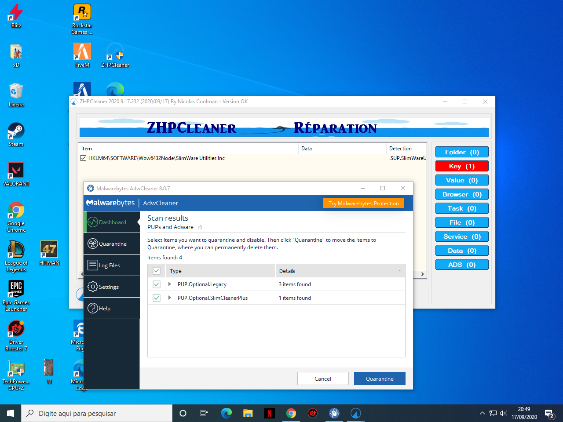Open Task View from the taskbar
The height and width of the screenshot is (422, 563).
coord(204,413)
